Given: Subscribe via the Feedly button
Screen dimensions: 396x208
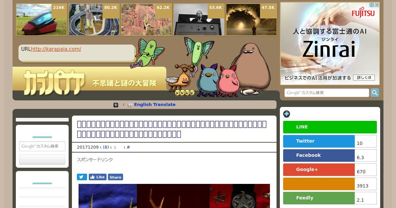Looking at the screenshot, I should (319, 198).
